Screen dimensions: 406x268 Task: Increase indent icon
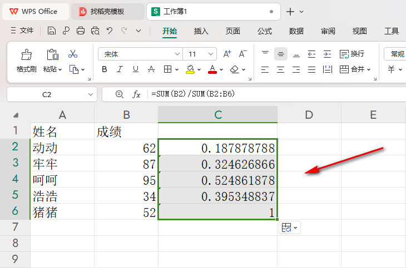pos(327,54)
